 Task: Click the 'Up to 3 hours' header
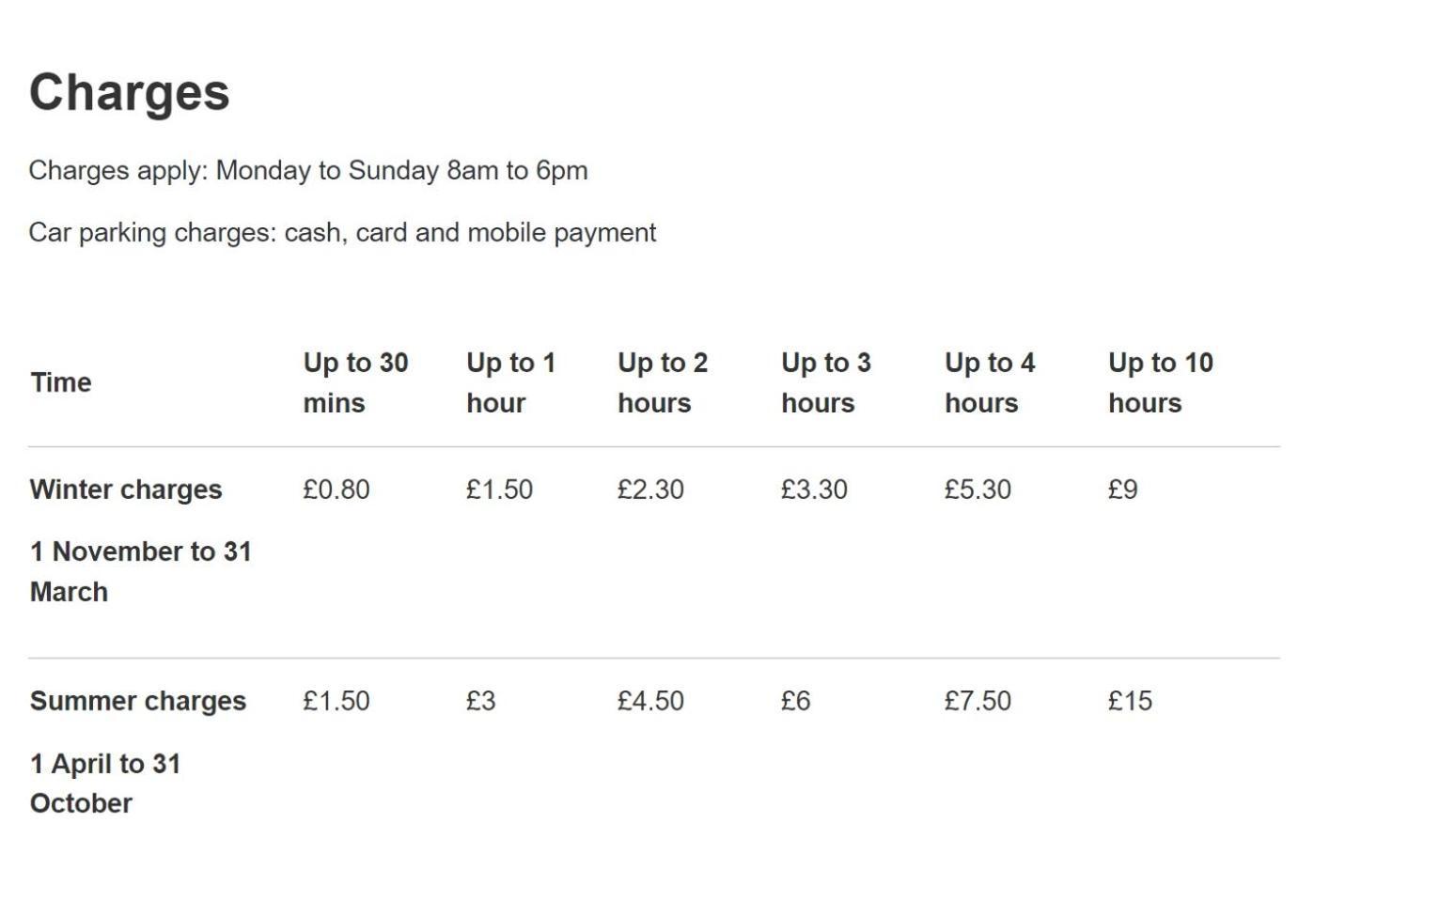click(826, 382)
